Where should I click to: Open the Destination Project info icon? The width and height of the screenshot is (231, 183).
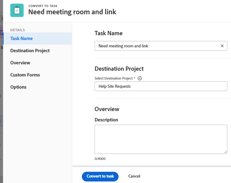click(140, 78)
